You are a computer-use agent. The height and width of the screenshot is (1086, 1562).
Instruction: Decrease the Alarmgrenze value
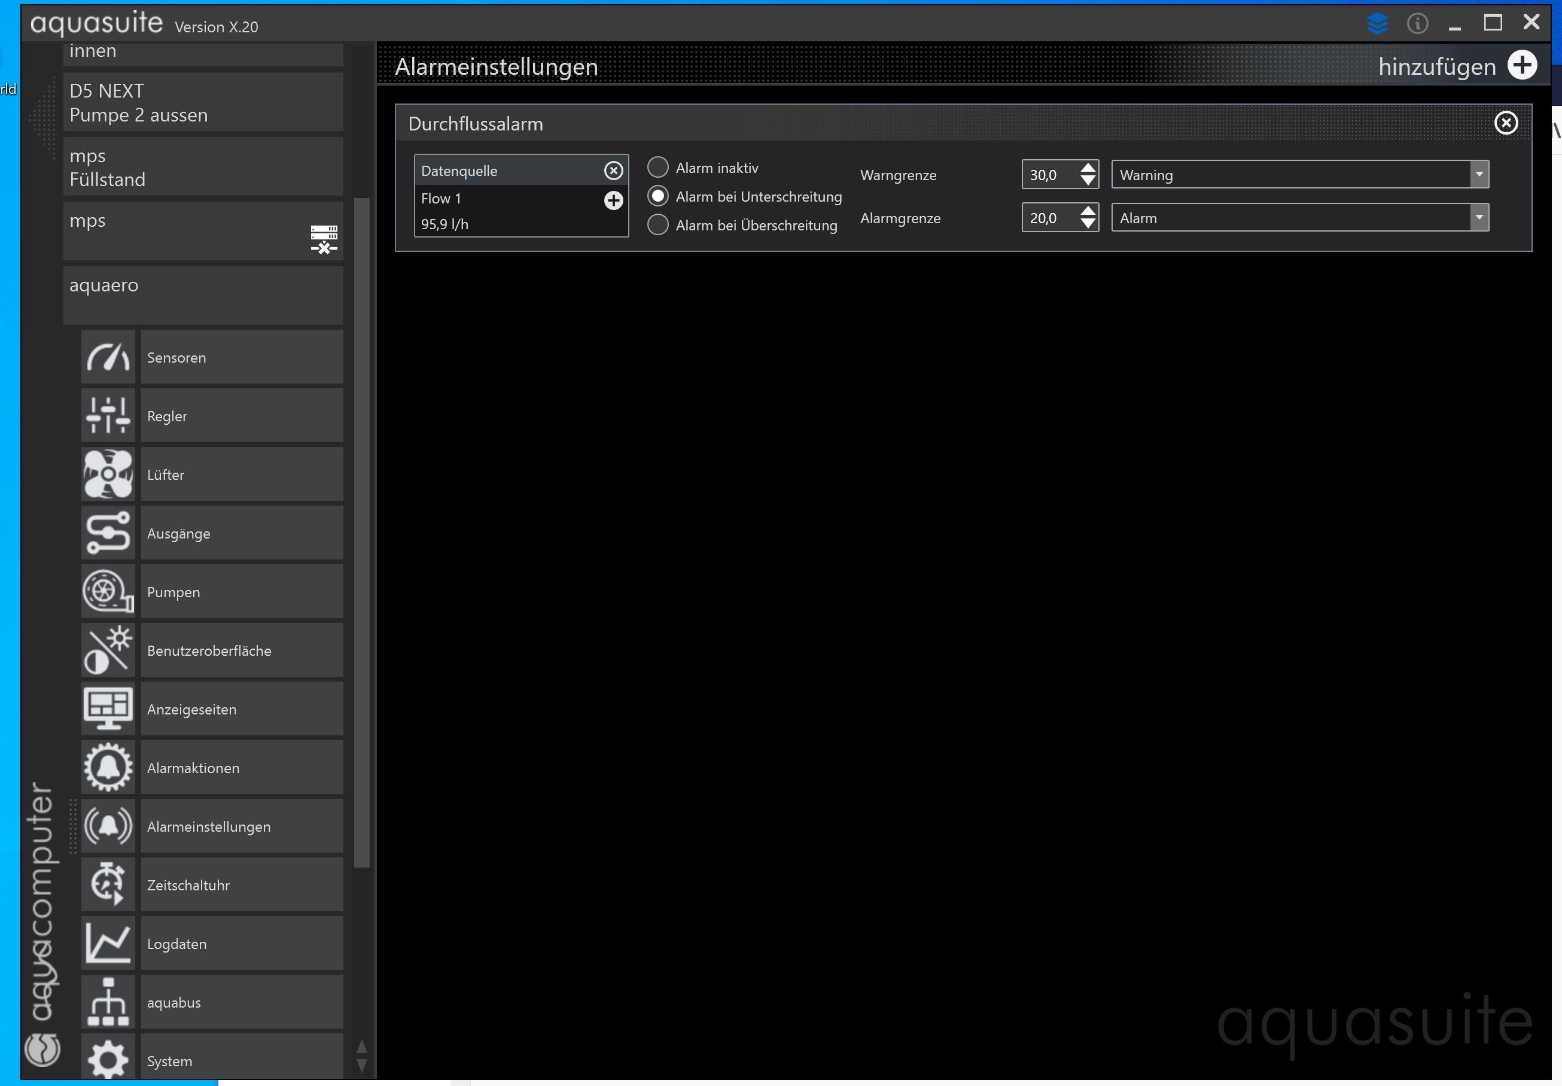(1088, 224)
